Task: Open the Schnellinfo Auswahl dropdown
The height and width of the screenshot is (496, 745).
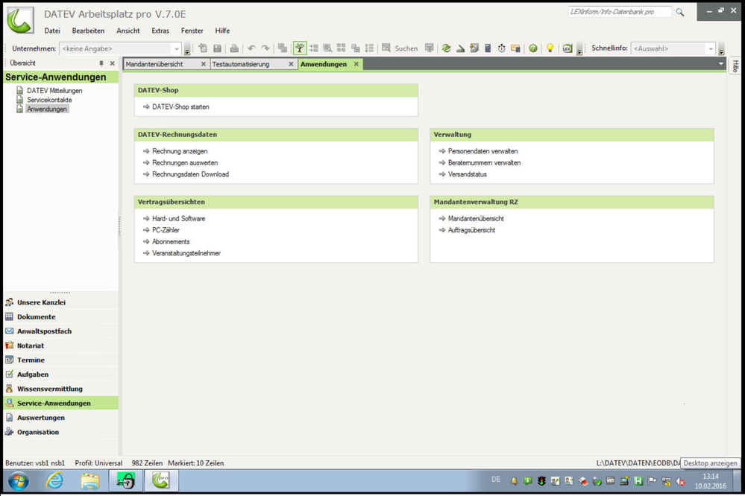Action: click(711, 48)
